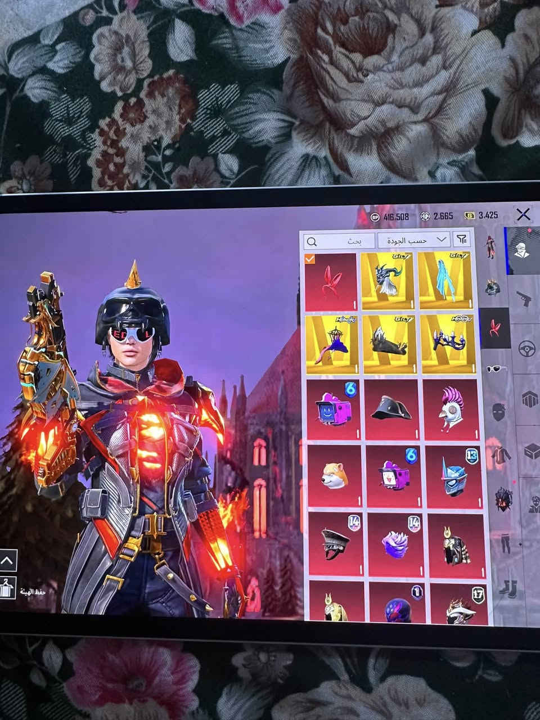Select the black tricorn pirate hat

pyautogui.click(x=392, y=409)
